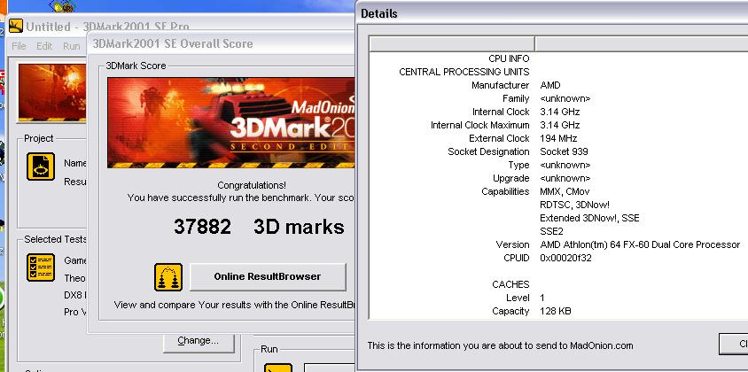
Task: Select the Socket Designation Socket 939 value
Action: click(x=564, y=151)
